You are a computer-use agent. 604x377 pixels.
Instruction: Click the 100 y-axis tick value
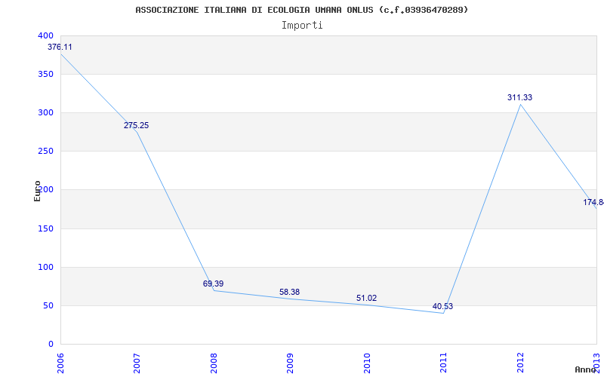[x=45, y=268]
